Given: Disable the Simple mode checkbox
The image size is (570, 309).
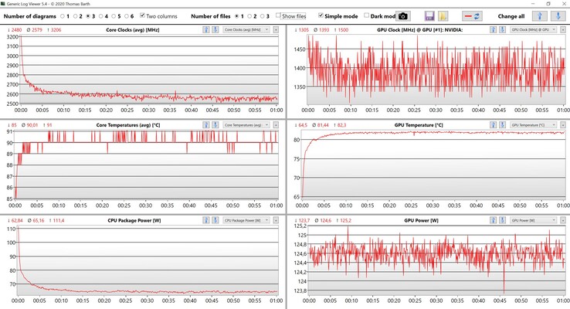Looking at the screenshot, I should point(321,15).
